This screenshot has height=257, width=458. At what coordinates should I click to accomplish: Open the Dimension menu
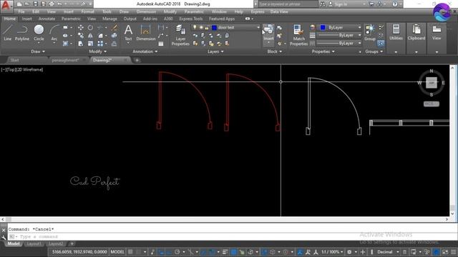coord(146,11)
